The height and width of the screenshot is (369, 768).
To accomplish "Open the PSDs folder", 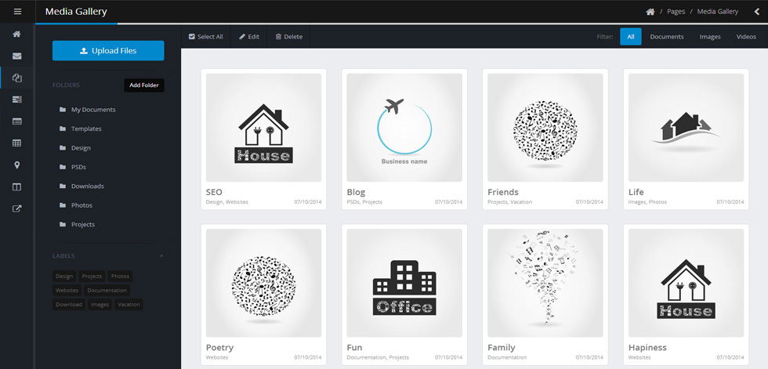I will click(x=73, y=167).
